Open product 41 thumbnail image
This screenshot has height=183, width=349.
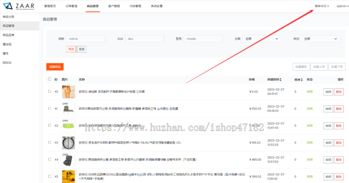(69, 109)
